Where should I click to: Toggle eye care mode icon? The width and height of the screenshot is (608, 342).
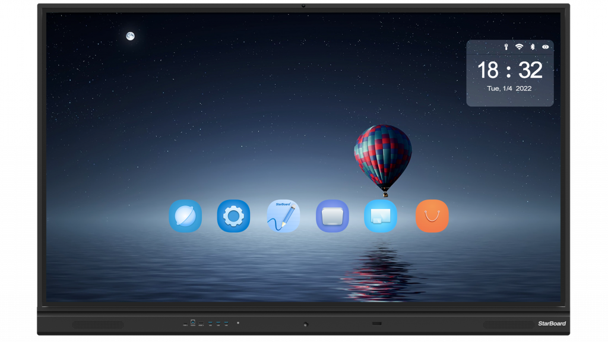click(546, 46)
